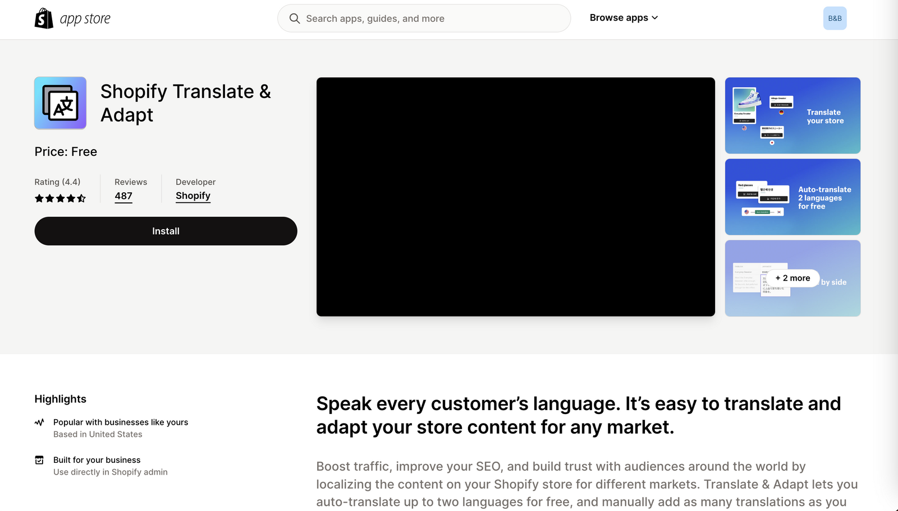Click the Translate & Adapt app icon
Image resolution: width=898 pixels, height=511 pixels.
click(x=61, y=103)
